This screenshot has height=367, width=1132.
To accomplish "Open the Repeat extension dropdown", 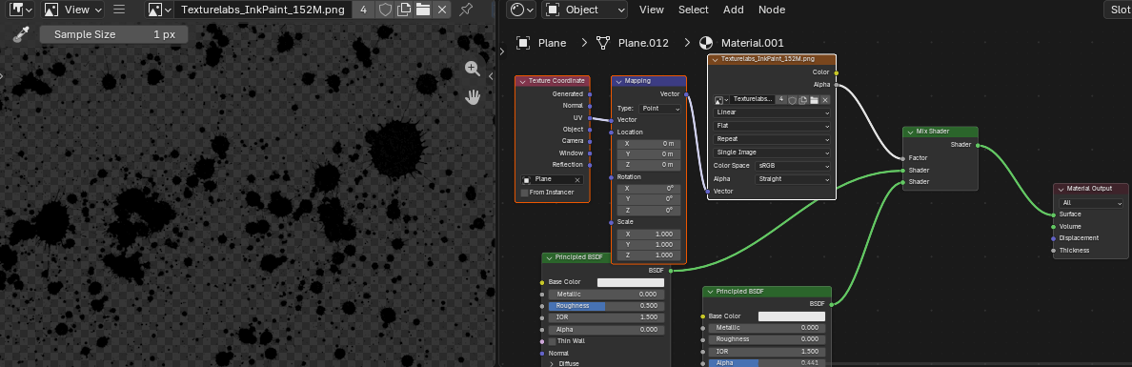I will pos(772,139).
